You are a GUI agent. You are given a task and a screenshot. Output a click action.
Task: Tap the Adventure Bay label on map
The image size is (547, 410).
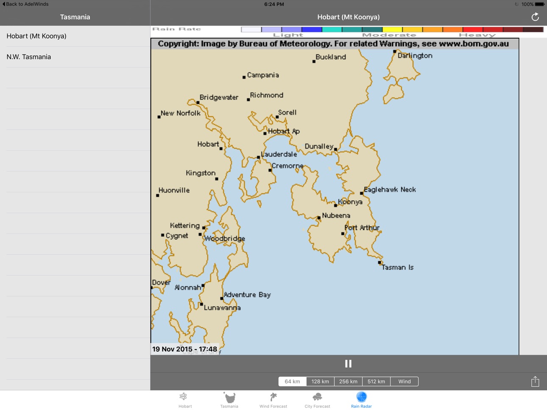pos(247,295)
